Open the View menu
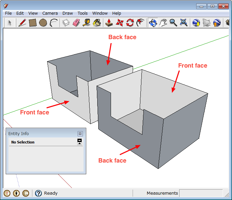The height and width of the screenshot is (200, 232). pyautogui.click(x=33, y=13)
